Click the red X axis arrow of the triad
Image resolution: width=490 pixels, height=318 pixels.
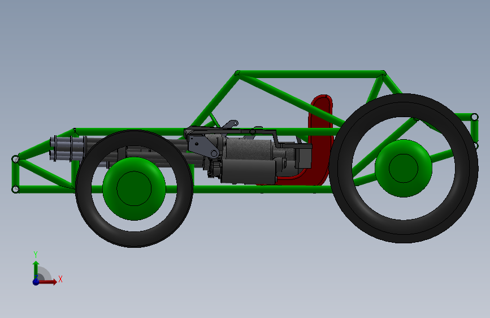[x=47, y=282]
